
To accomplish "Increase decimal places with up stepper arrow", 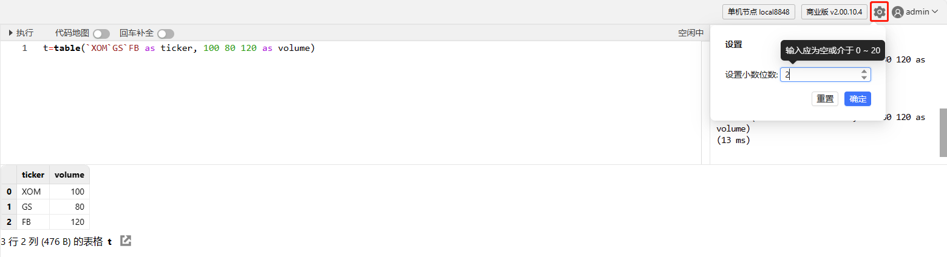I will [x=864, y=71].
